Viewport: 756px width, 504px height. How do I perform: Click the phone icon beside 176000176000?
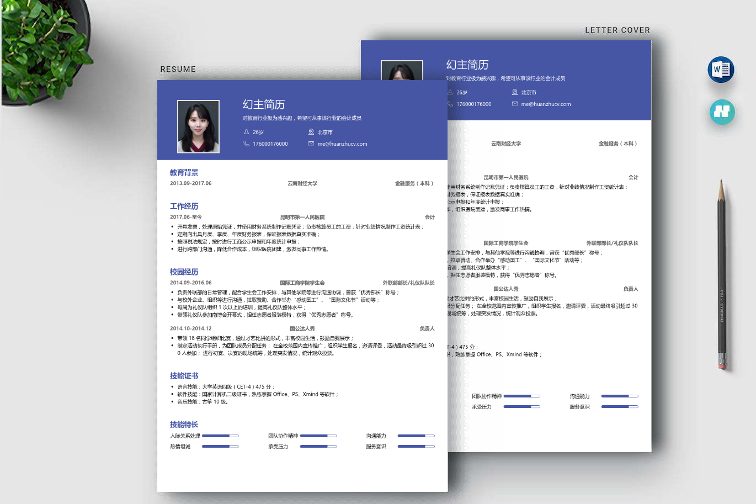click(247, 144)
